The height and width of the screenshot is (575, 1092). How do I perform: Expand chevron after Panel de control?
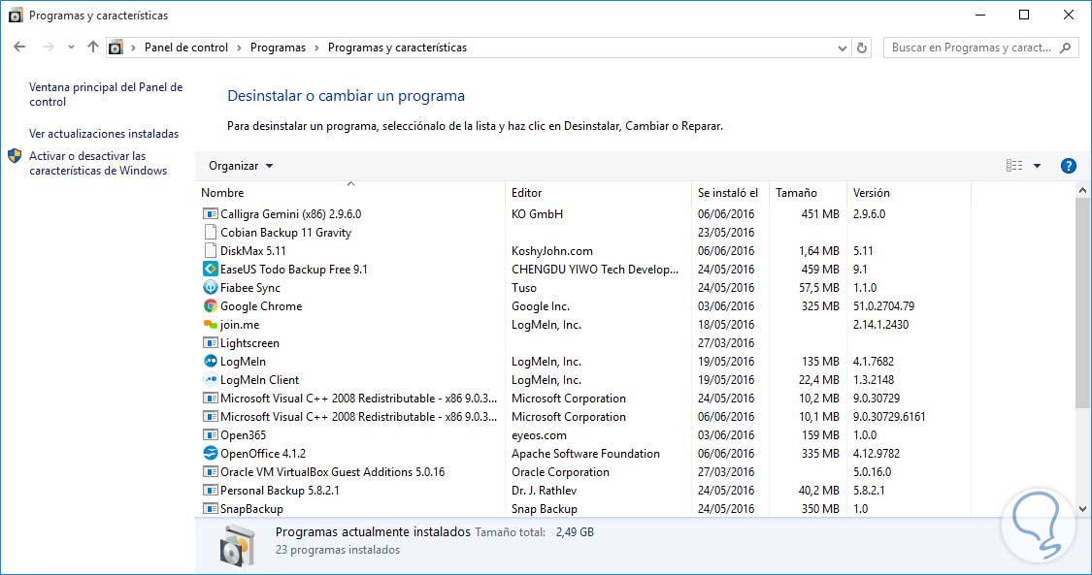coord(239,48)
